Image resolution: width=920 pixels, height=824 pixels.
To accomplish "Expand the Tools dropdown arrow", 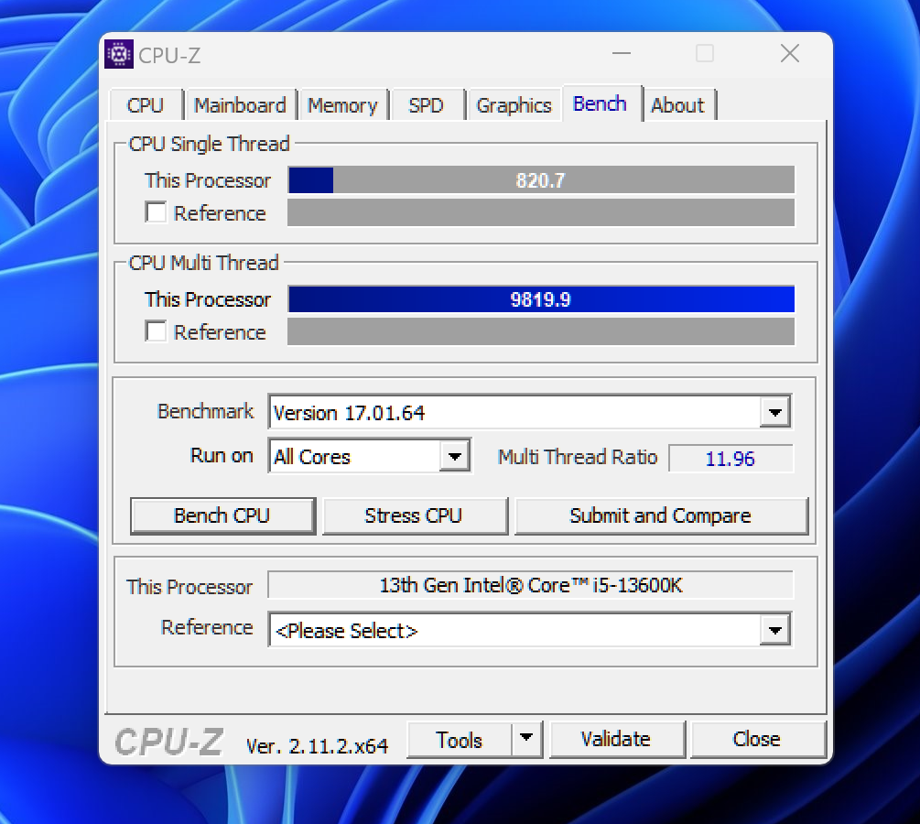I will pyautogui.click(x=526, y=739).
